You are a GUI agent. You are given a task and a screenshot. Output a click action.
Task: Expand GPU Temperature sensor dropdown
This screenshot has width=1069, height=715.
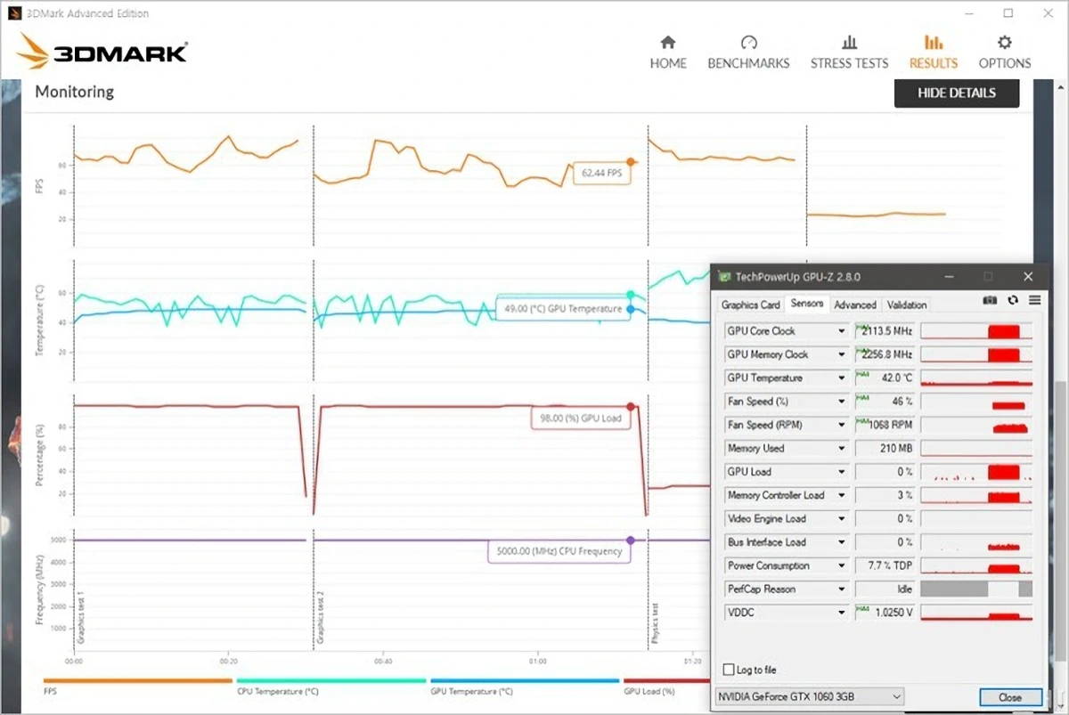click(x=841, y=378)
